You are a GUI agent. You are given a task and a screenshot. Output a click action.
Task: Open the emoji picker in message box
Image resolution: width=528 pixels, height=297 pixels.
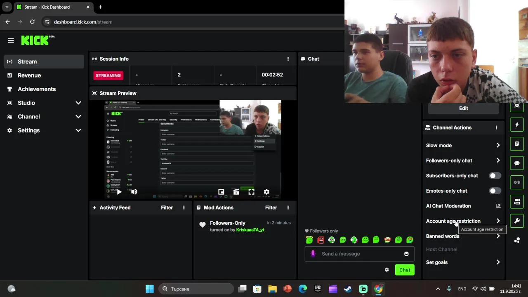406,254
